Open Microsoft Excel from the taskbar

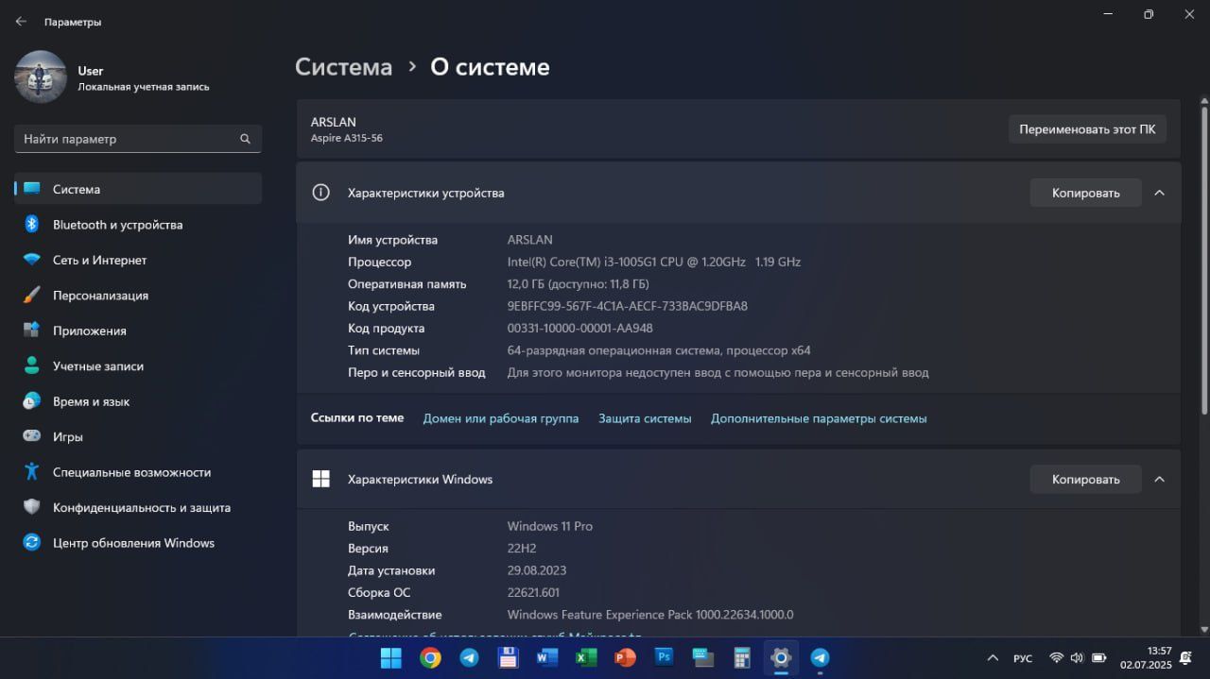click(x=586, y=657)
